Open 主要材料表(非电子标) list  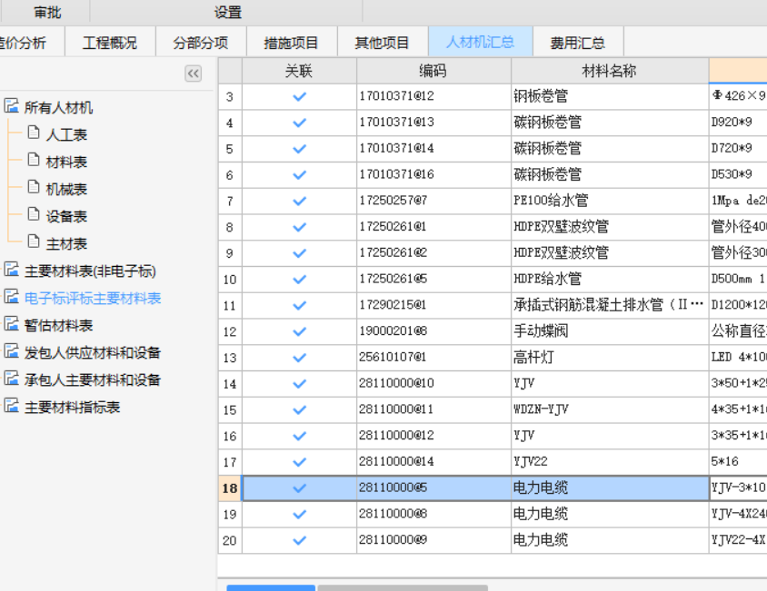coord(91,271)
